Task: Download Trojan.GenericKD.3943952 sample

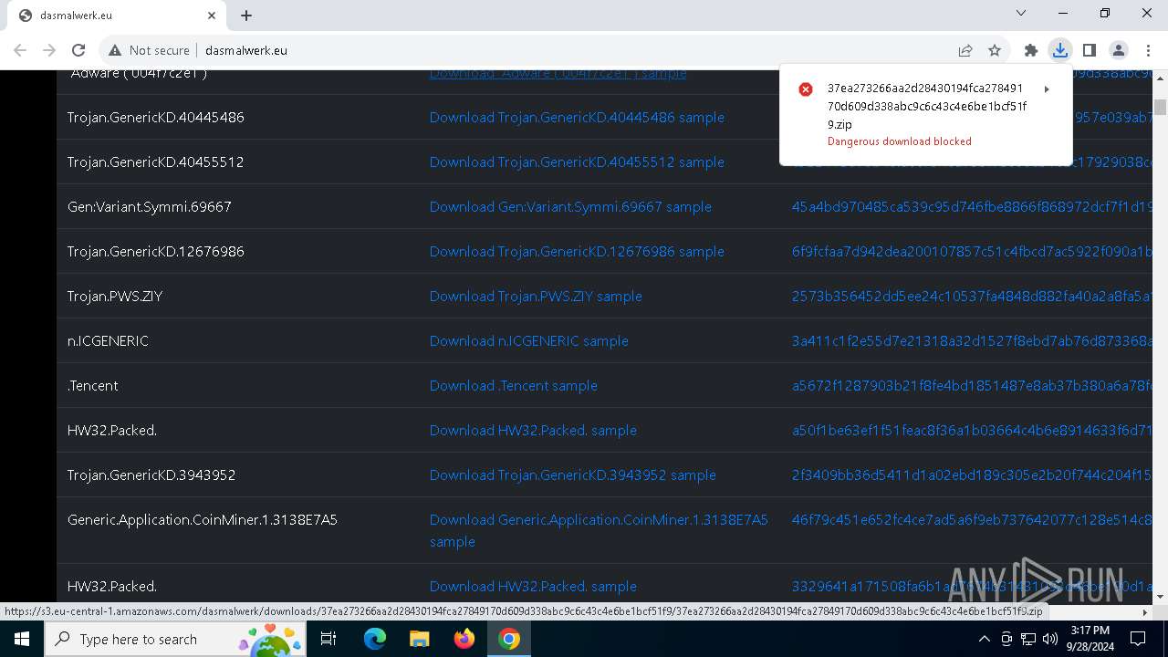Action: [573, 474]
